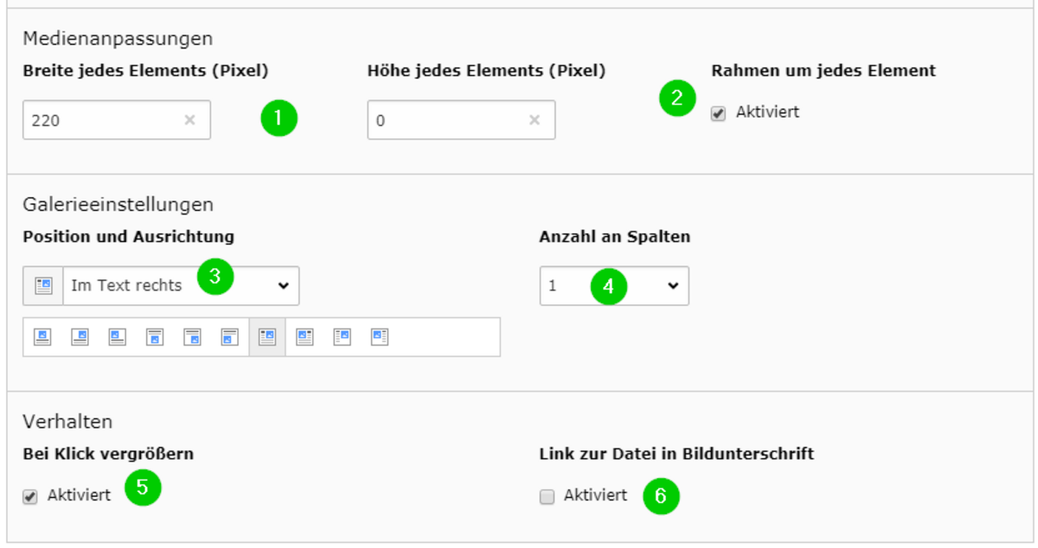
Task: Focus the Breite jedes Elements input field
Action: 117,120
